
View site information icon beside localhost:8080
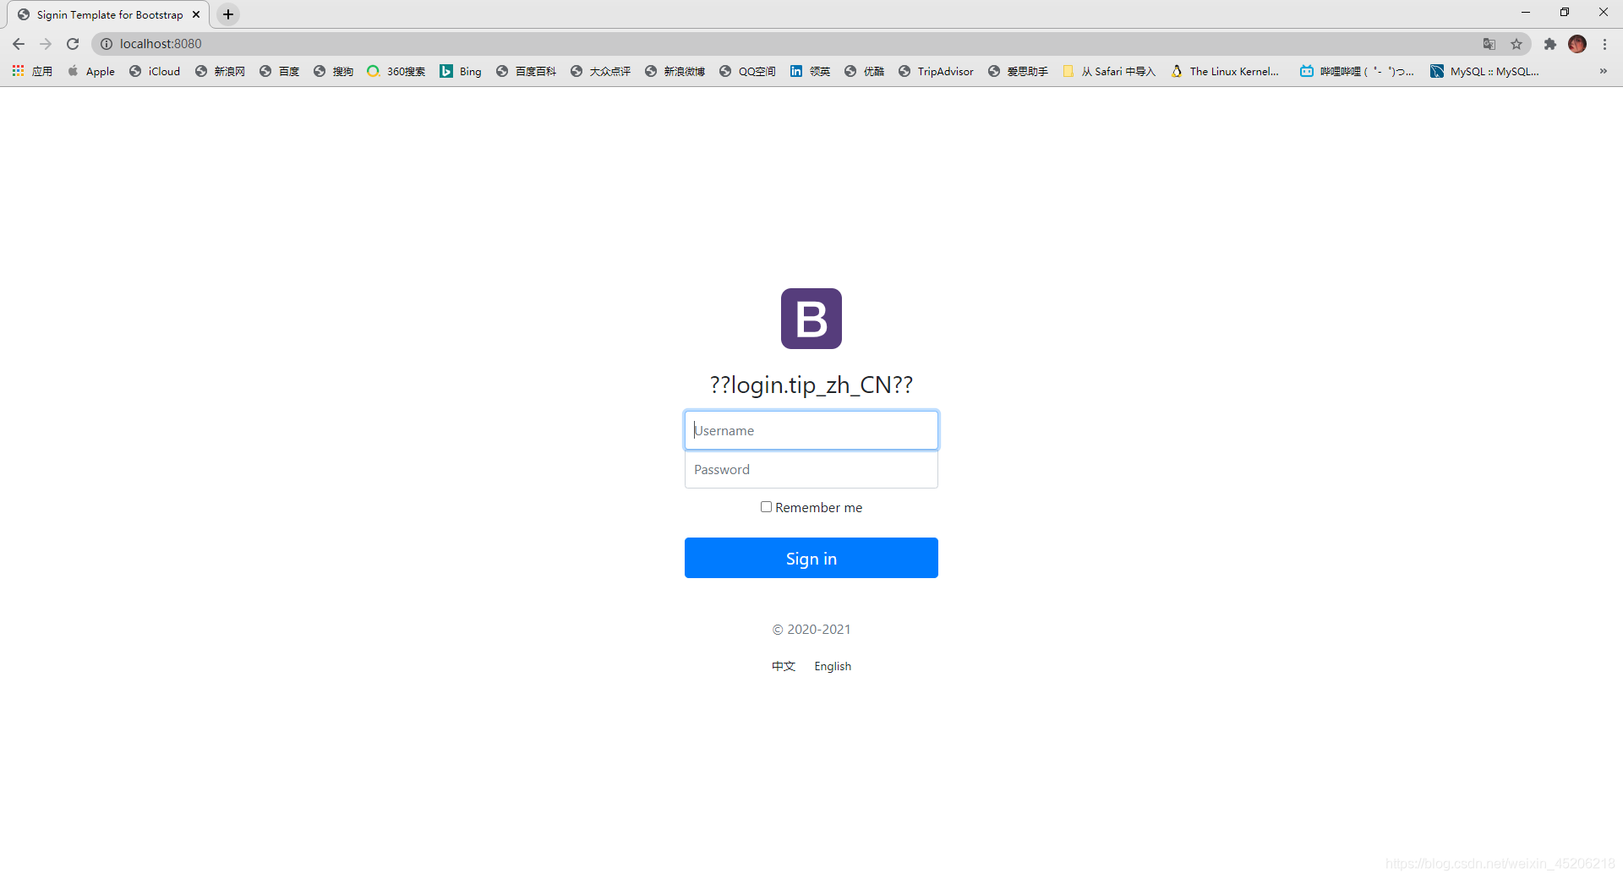107,44
